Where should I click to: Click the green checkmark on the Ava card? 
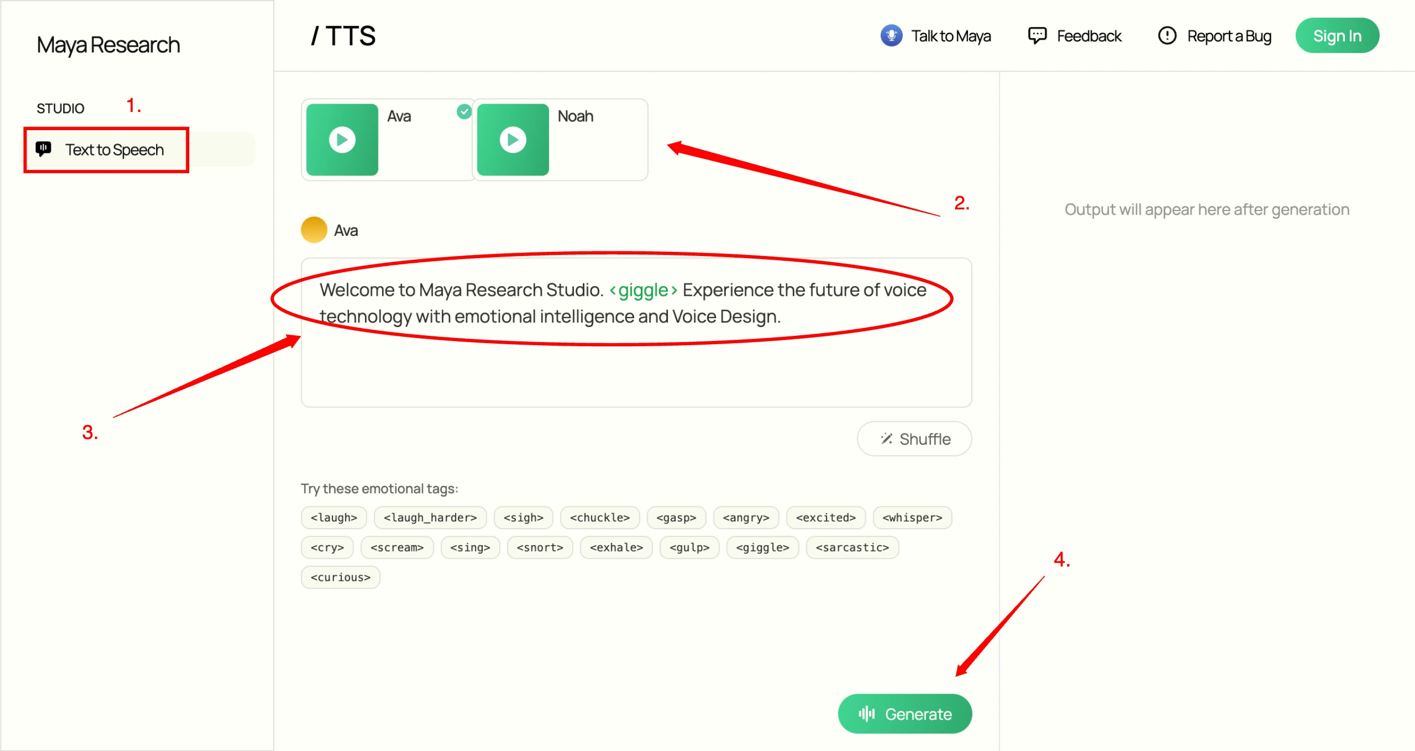[464, 111]
